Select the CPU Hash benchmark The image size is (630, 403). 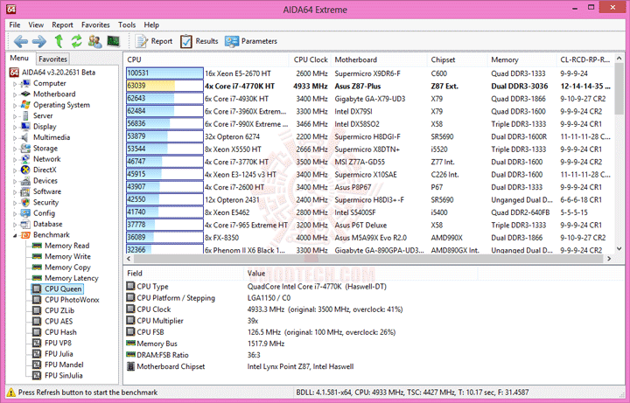pos(60,332)
